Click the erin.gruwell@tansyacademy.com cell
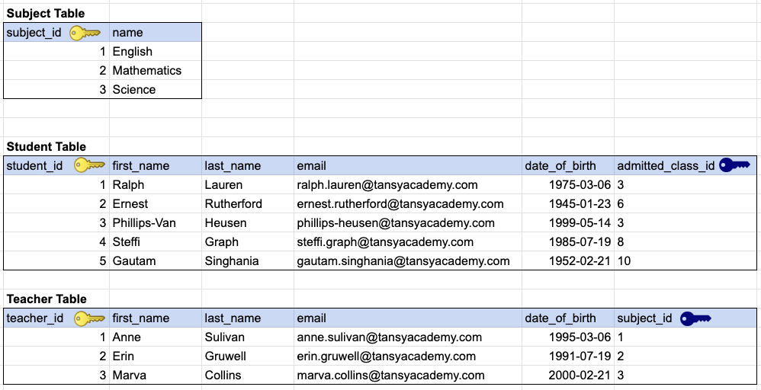Image resolution: width=761 pixels, height=390 pixels. (x=408, y=356)
